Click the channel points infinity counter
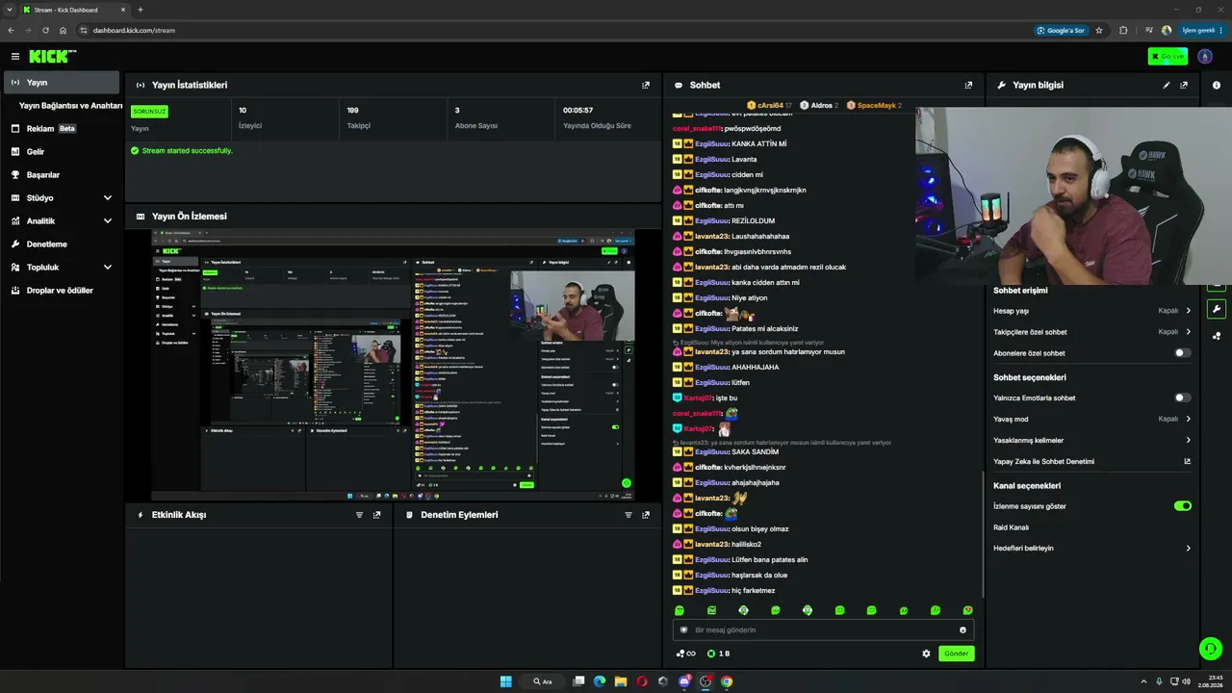The image size is (1232, 693). click(685, 654)
